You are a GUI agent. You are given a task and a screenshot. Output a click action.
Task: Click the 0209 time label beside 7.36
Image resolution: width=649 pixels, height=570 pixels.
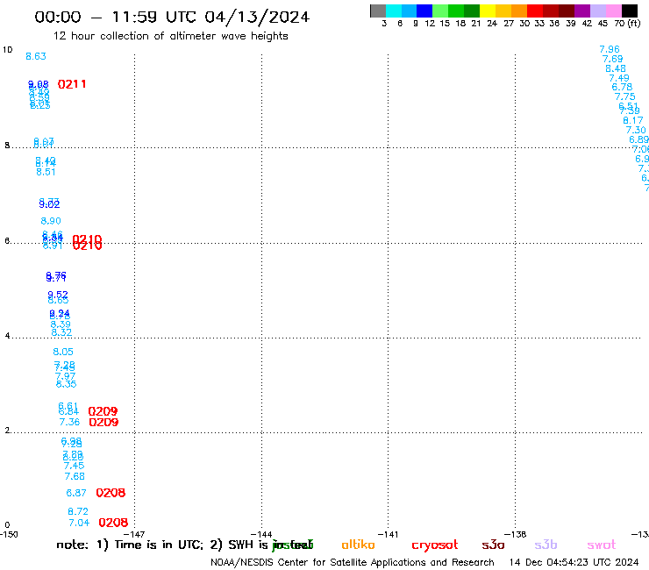click(103, 422)
